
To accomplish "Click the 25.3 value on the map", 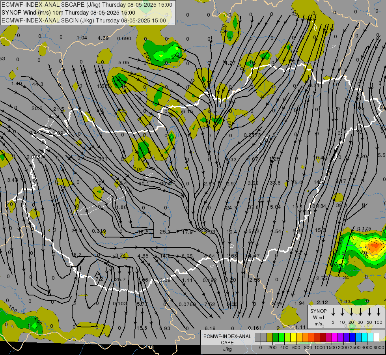I will pyautogui.click(x=165, y=232).
